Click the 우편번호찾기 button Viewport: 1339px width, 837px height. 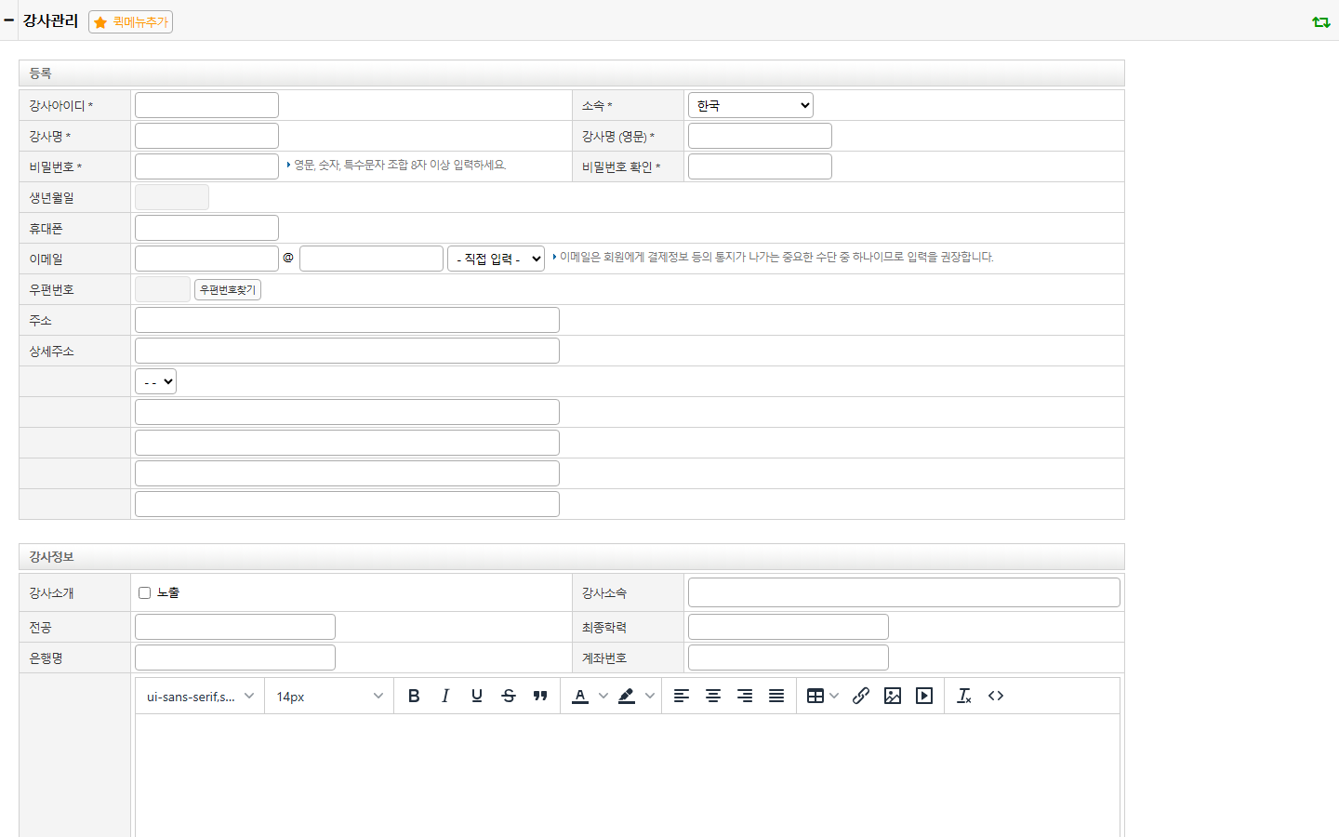point(228,289)
